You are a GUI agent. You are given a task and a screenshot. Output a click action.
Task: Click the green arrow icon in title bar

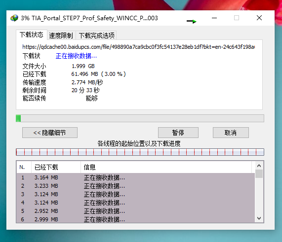(192, 21)
